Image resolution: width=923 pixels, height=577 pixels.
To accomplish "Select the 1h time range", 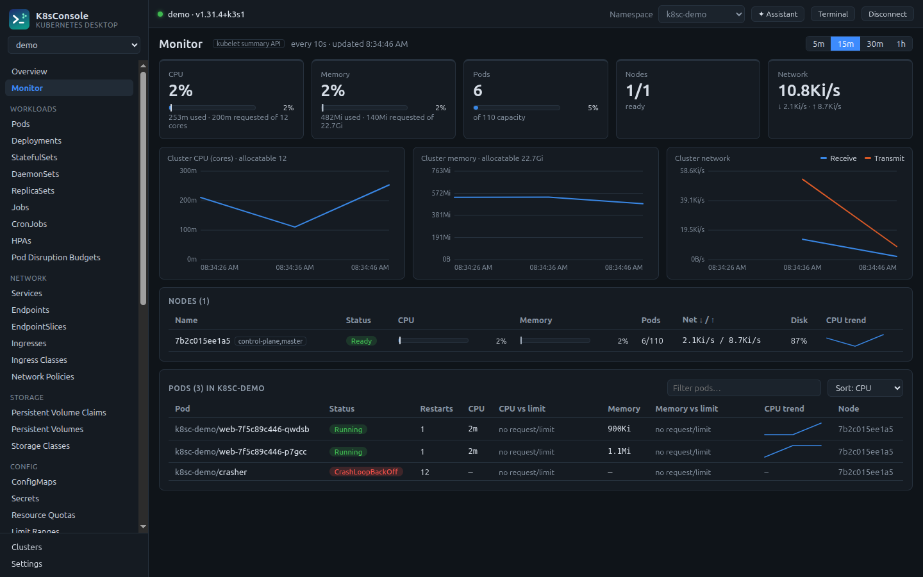I will 901,44.
